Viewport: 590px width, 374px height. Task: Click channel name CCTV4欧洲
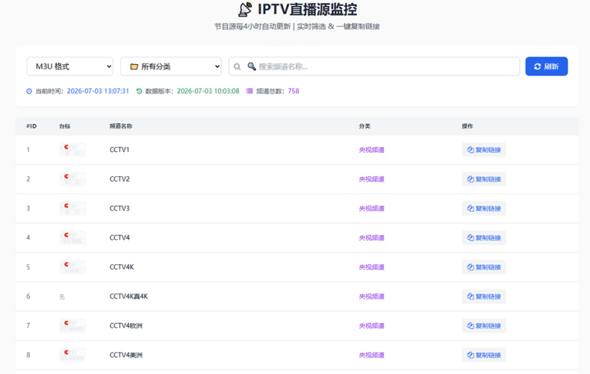[x=126, y=326]
